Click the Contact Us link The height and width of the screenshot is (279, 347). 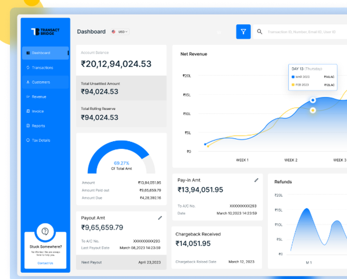45,263
